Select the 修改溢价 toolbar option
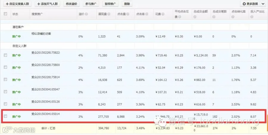The width and height of the screenshot is (268, 135). 71,4
